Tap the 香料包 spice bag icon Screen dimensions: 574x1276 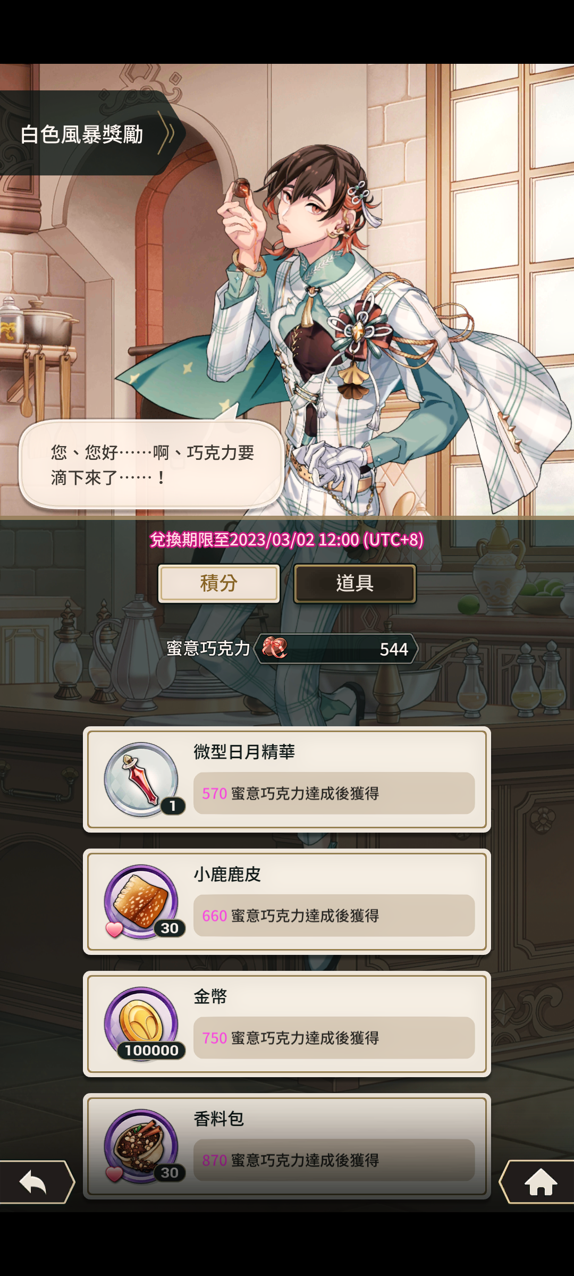pyautogui.click(x=141, y=1146)
